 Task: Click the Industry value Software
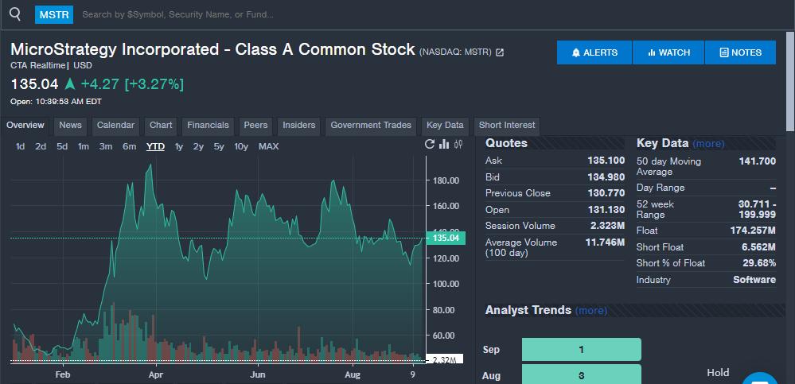[754, 280]
